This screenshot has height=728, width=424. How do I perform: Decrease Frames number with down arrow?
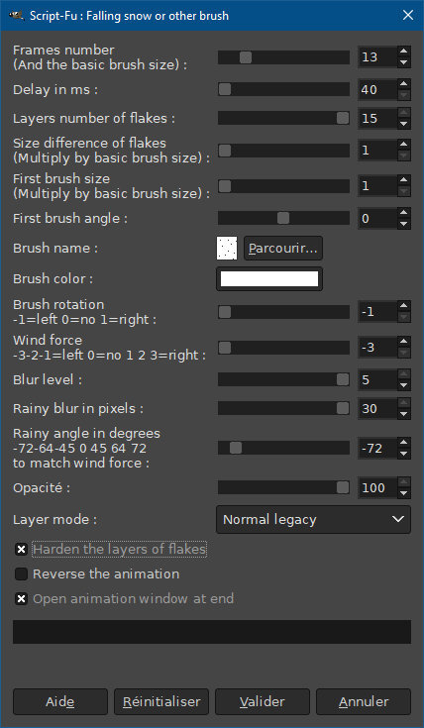[x=404, y=62]
